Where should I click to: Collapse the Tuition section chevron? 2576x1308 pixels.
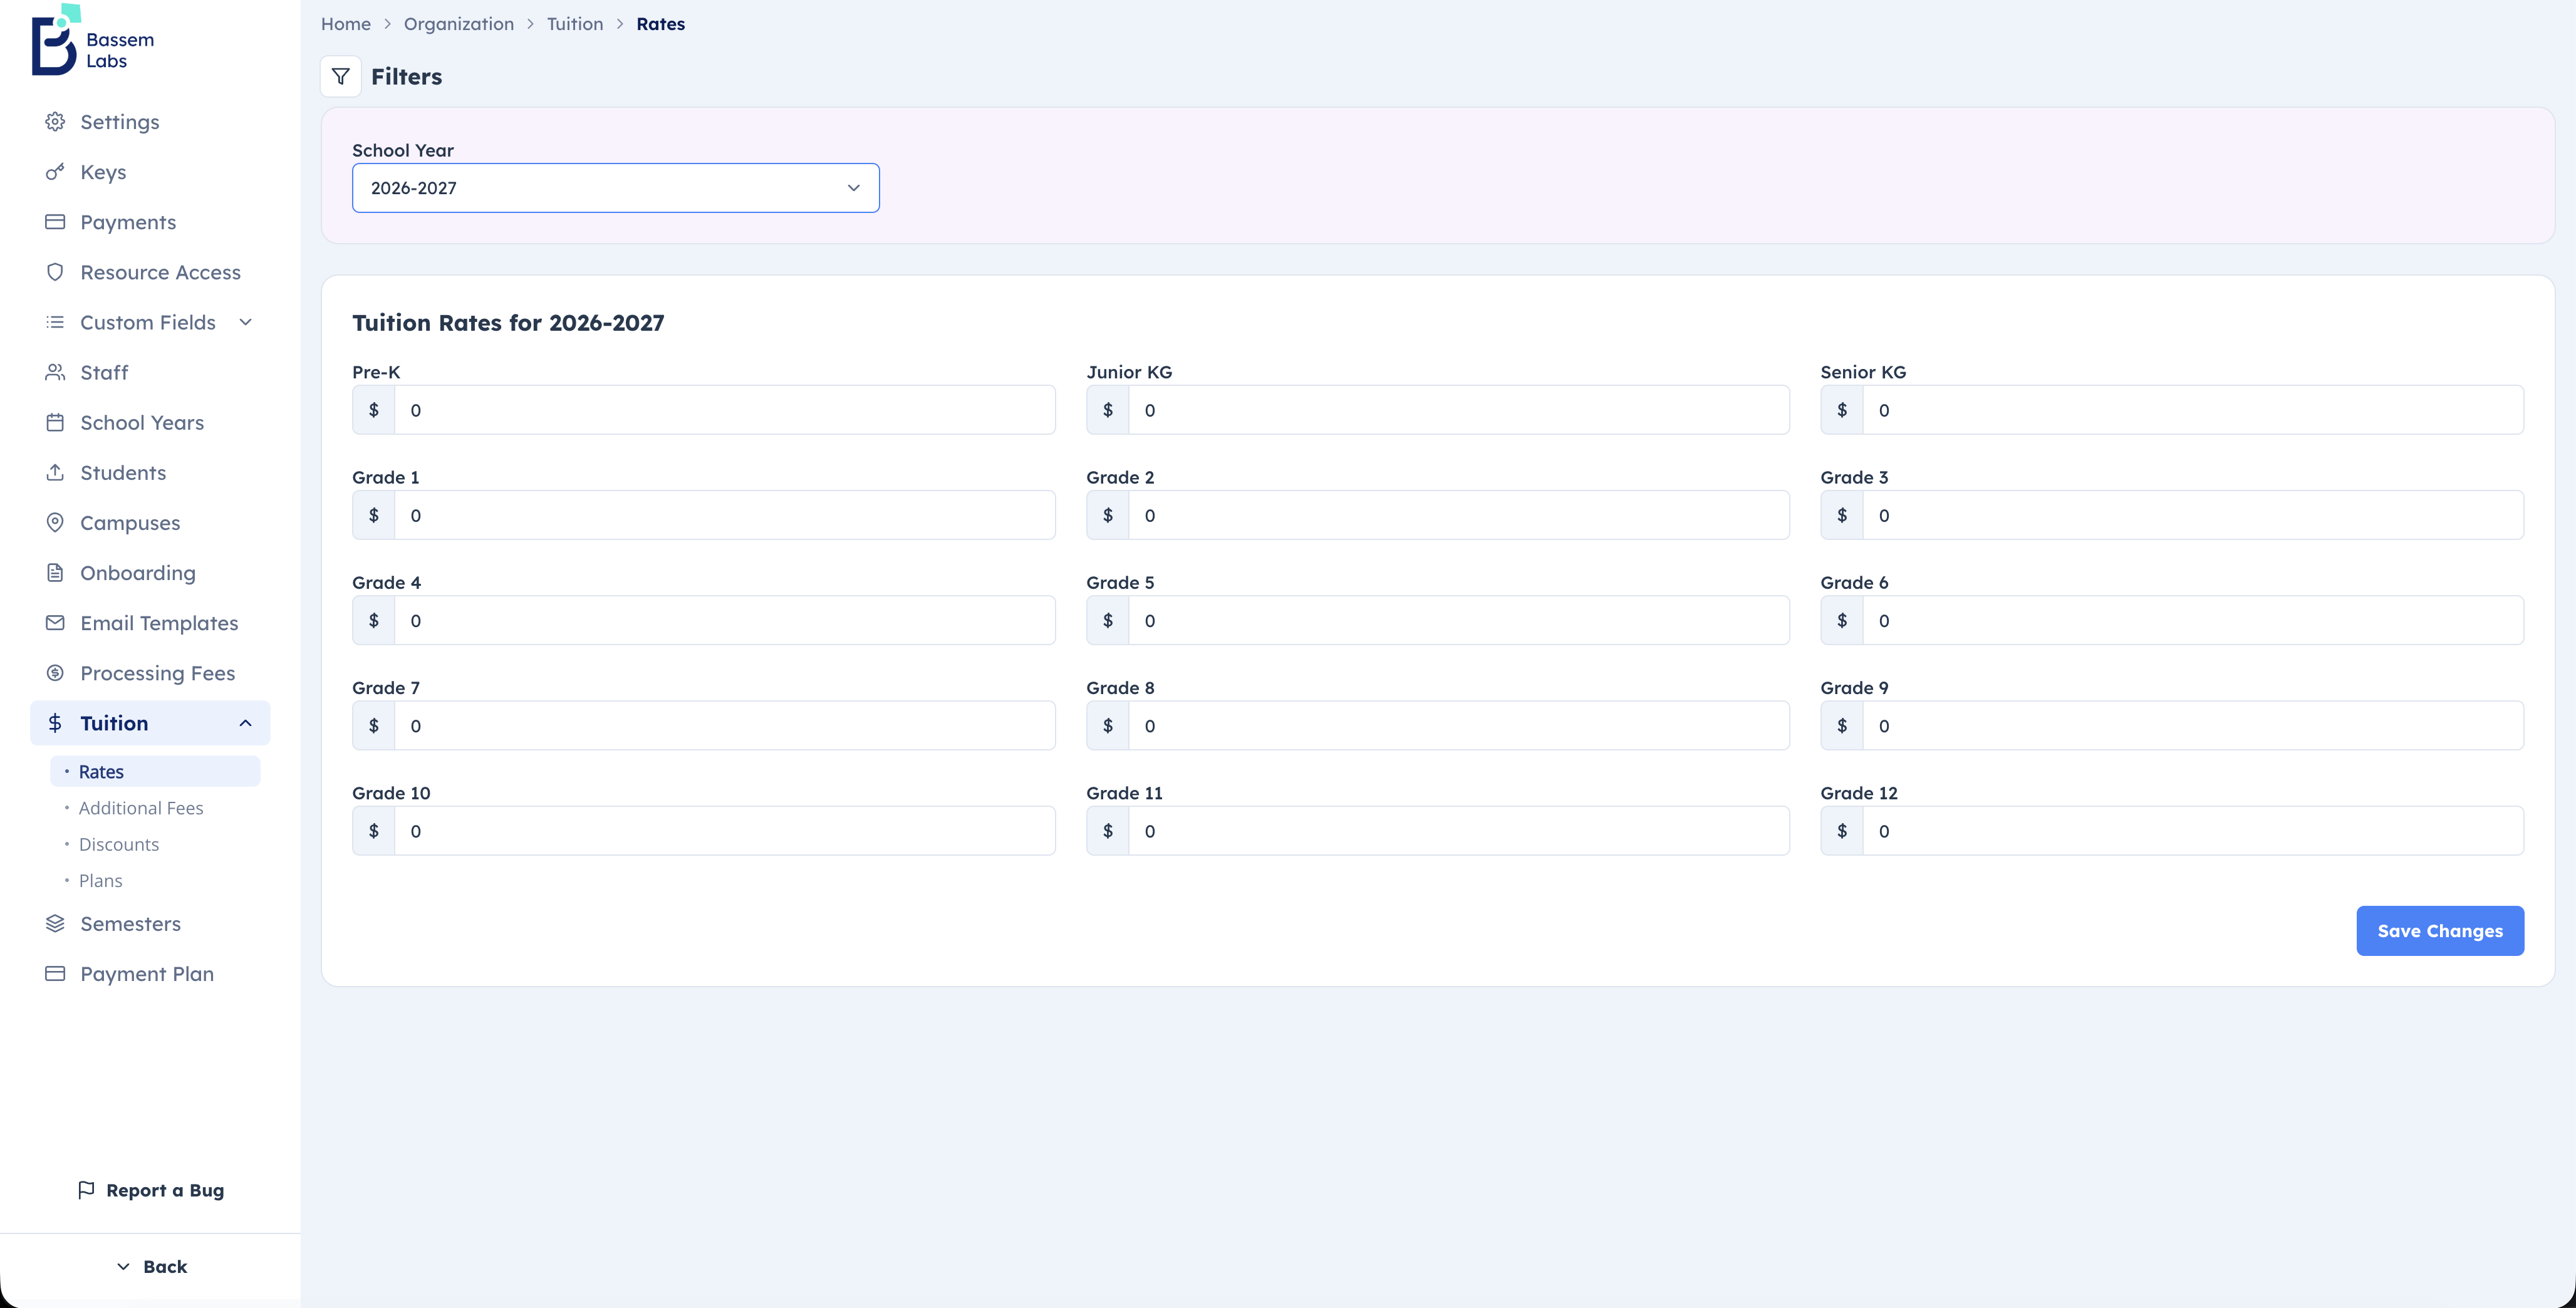tap(246, 723)
